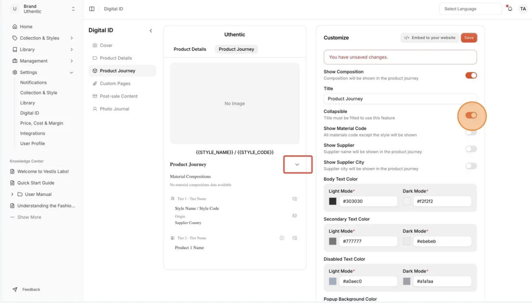The width and height of the screenshot is (532, 303).
Task: Click the U brand logo badge
Action: tap(15, 9)
